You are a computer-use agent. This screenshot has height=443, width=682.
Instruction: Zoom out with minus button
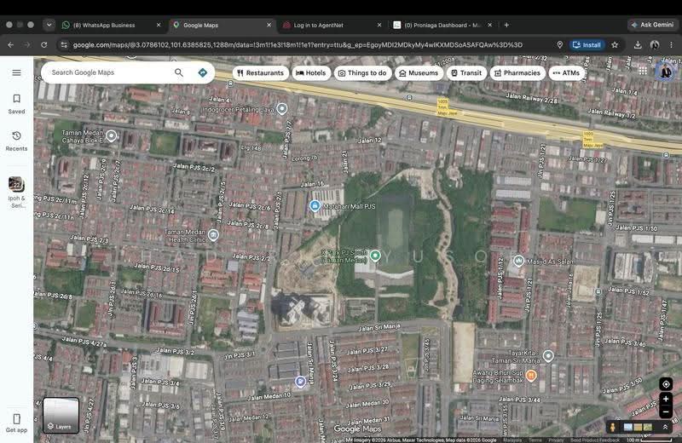[x=666, y=411]
